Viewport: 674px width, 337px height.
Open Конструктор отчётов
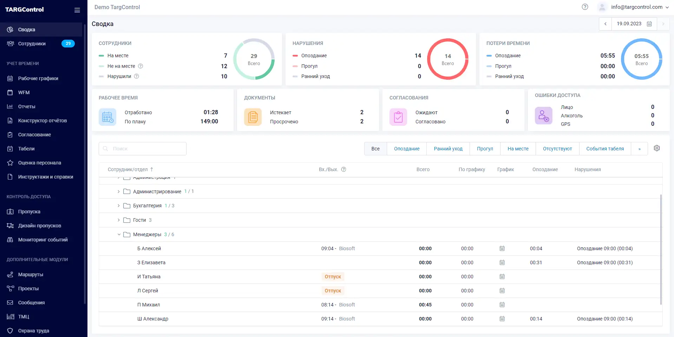coord(41,121)
